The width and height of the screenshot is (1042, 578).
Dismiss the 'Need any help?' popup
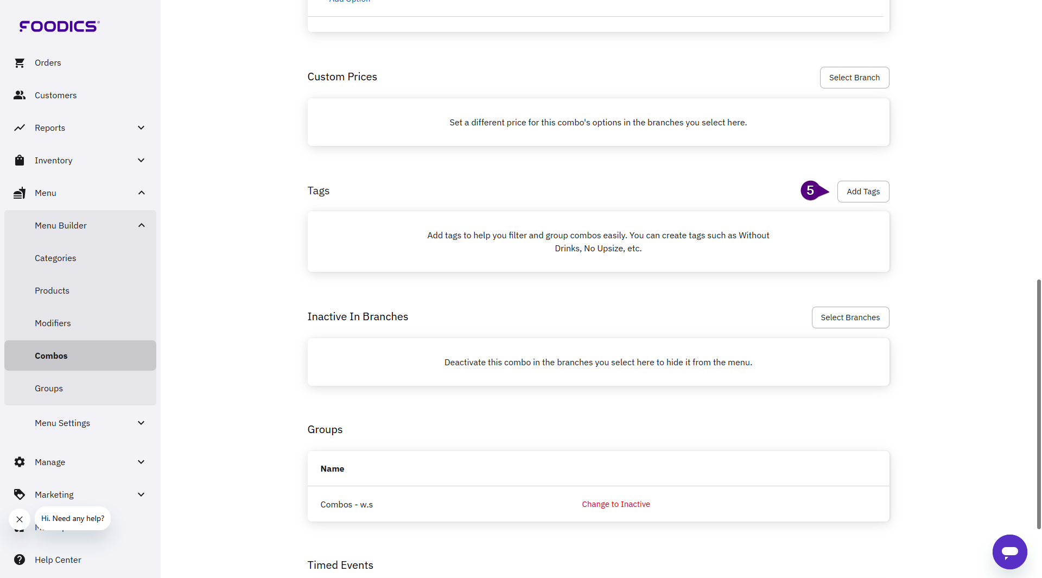tap(20, 519)
